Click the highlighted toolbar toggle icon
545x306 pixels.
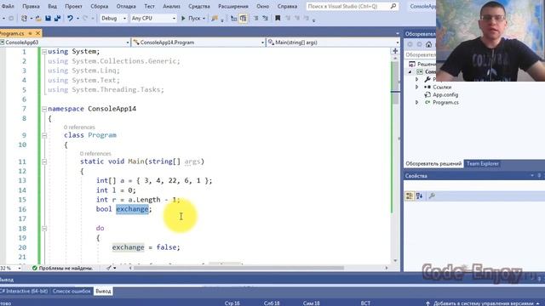tap(243, 18)
